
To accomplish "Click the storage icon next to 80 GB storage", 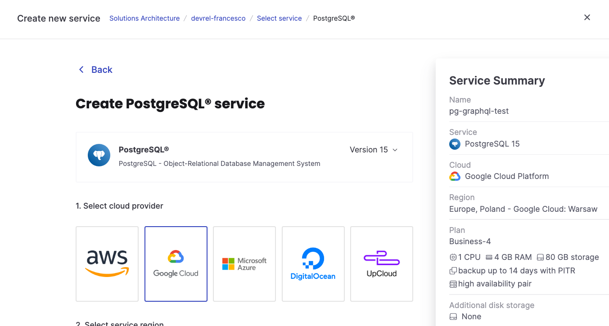I will (x=540, y=257).
